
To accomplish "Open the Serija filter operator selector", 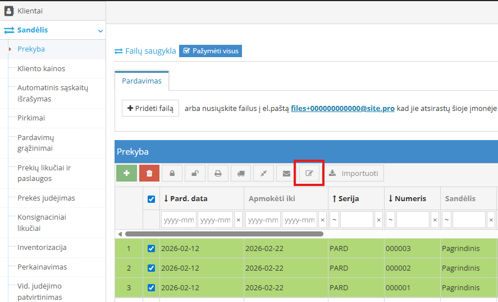I will coord(335,220).
